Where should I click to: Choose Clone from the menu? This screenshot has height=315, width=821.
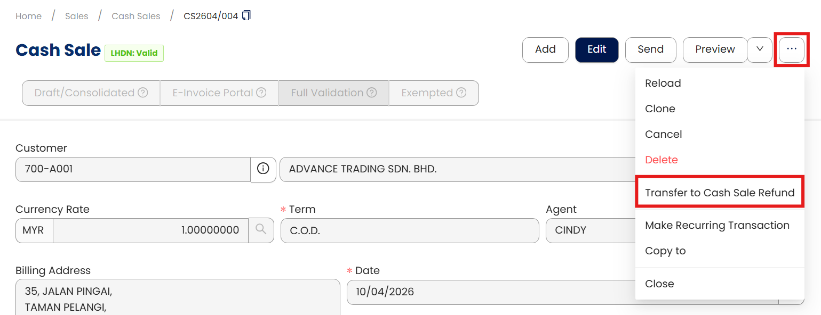click(x=660, y=109)
